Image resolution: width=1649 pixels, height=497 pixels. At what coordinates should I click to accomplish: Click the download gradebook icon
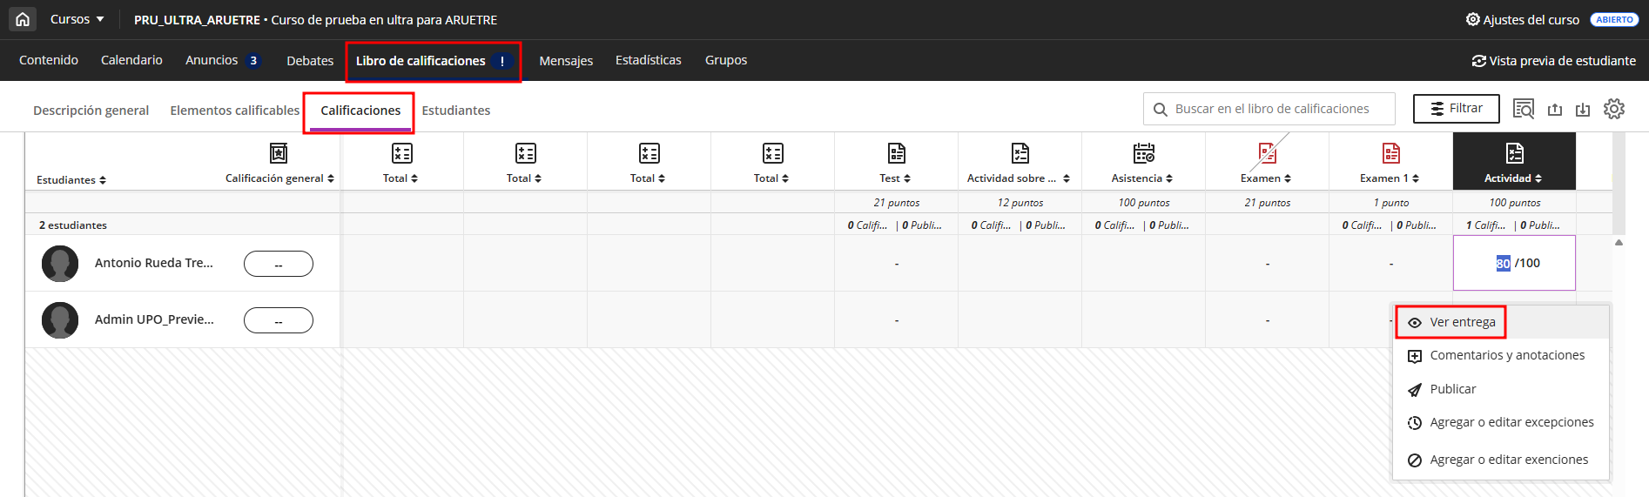(x=1583, y=109)
